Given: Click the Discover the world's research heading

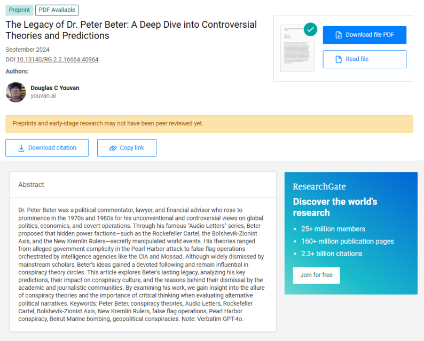Looking at the screenshot, I should (x=335, y=207).
